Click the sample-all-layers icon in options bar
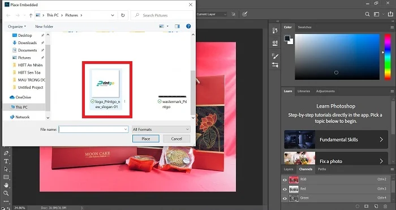The width and height of the screenshot is (396, 210). tap(233, 14)
